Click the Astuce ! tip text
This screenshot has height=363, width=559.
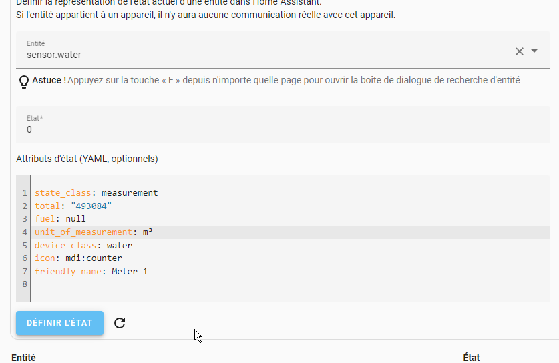coord(276,80)
